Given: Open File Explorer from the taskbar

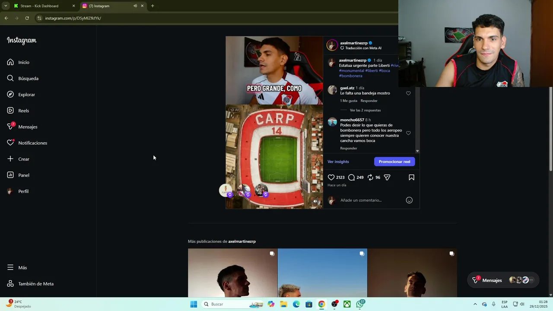Looking at the screenshot, I should click(x=283, y=304).
